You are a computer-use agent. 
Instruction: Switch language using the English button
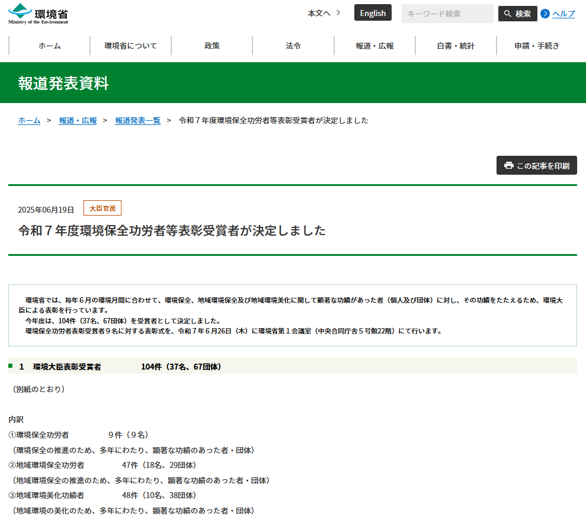(373, 13)
